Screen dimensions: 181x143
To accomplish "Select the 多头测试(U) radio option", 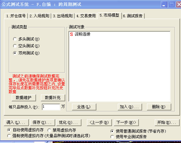I will tap(26, 39).
